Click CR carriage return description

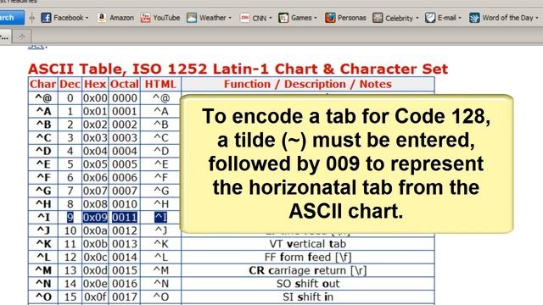tap(308, 270)
